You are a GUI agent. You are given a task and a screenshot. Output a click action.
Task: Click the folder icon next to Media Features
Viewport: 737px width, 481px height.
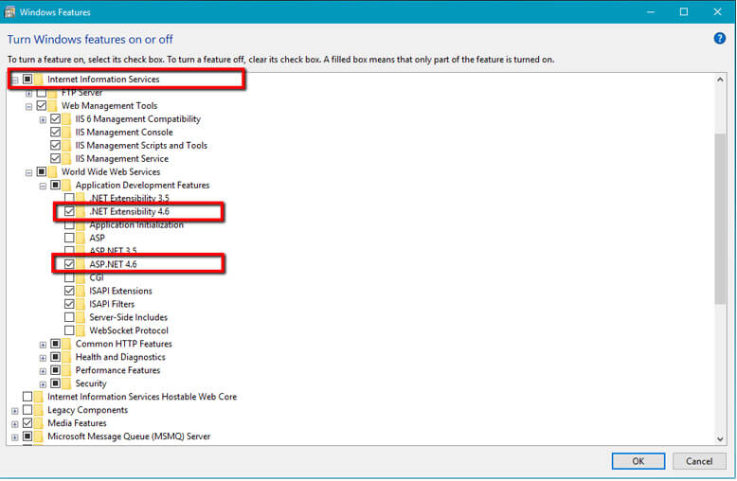click(40, 423)
